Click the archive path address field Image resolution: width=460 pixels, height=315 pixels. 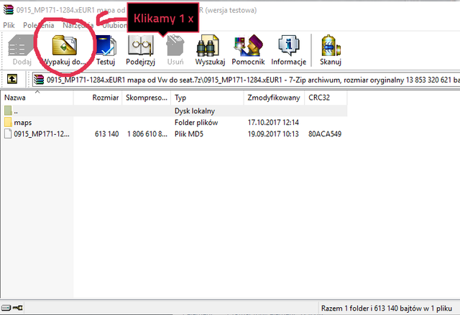click(x=246, y=80)
